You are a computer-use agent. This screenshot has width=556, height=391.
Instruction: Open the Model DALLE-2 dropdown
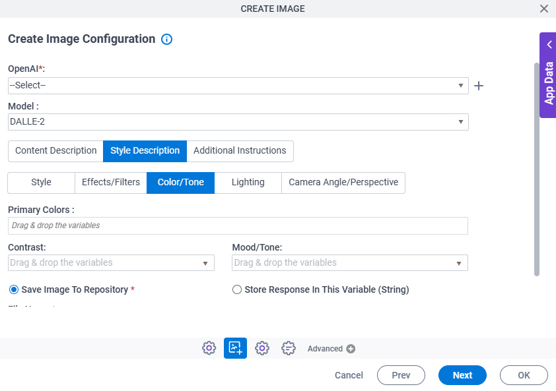238,122
